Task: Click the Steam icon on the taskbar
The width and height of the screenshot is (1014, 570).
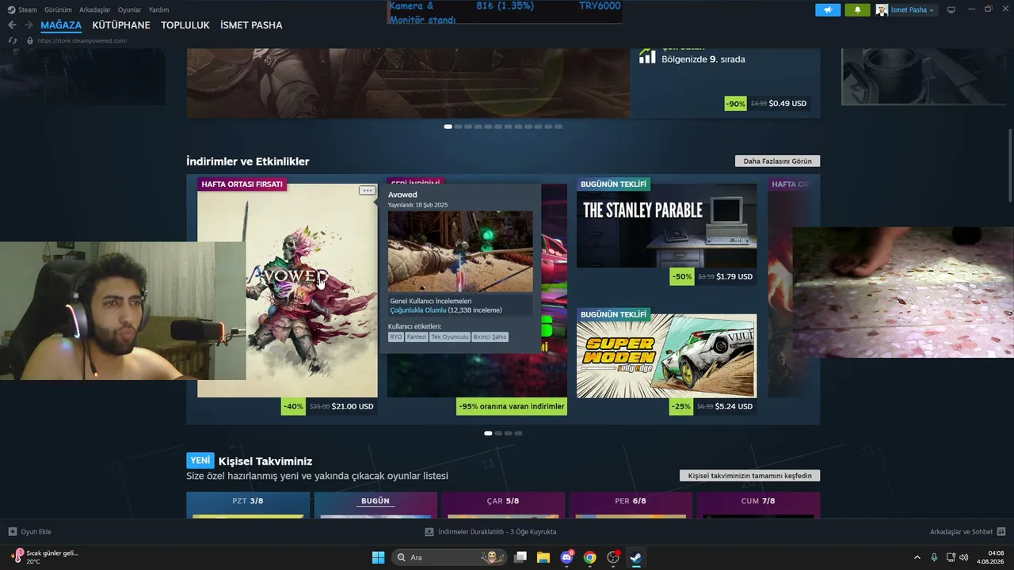Action: tap(635, 557)
